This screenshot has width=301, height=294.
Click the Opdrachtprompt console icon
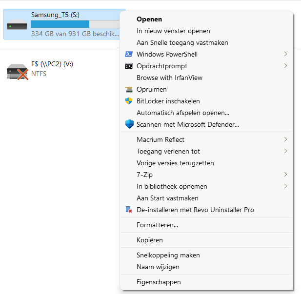[x=129, y=66]
